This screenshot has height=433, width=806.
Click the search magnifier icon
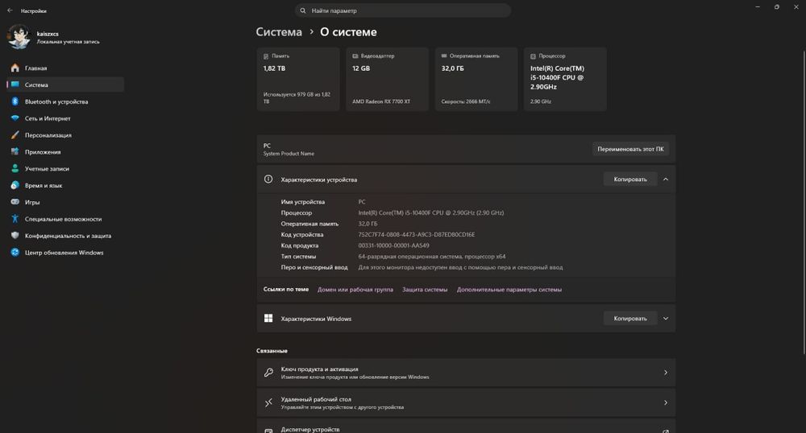303,10
